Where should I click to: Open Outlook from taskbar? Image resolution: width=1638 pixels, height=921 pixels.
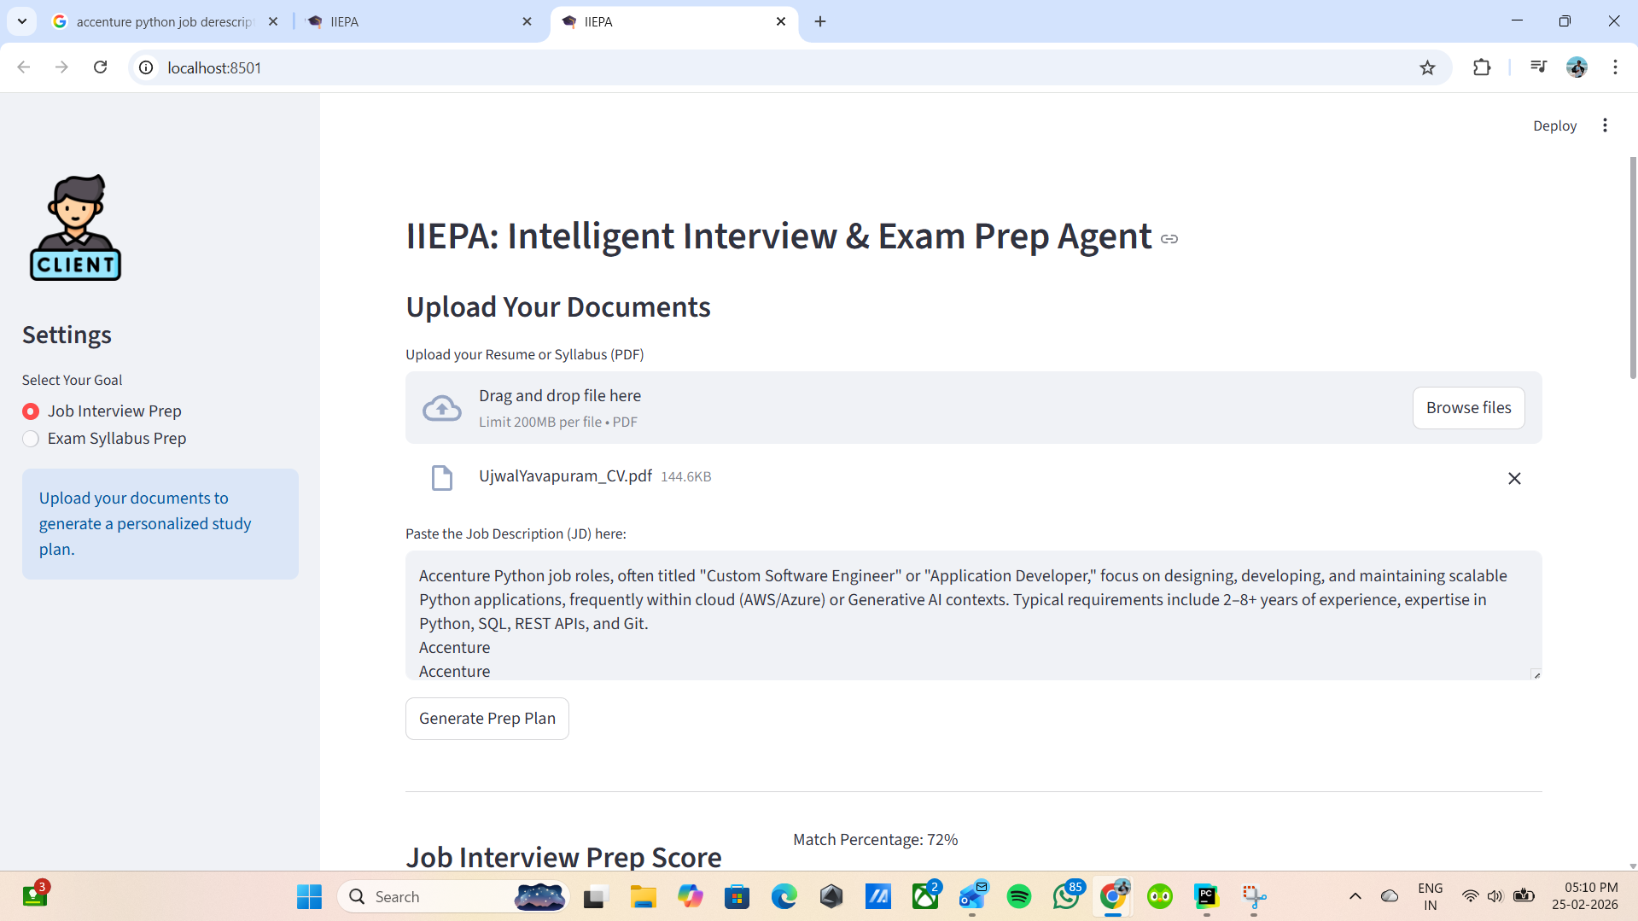pyautogui.click(x=972, y=897)
